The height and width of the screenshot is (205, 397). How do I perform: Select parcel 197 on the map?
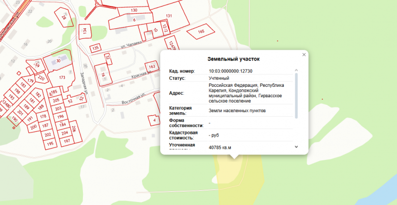tap(66, 141)
